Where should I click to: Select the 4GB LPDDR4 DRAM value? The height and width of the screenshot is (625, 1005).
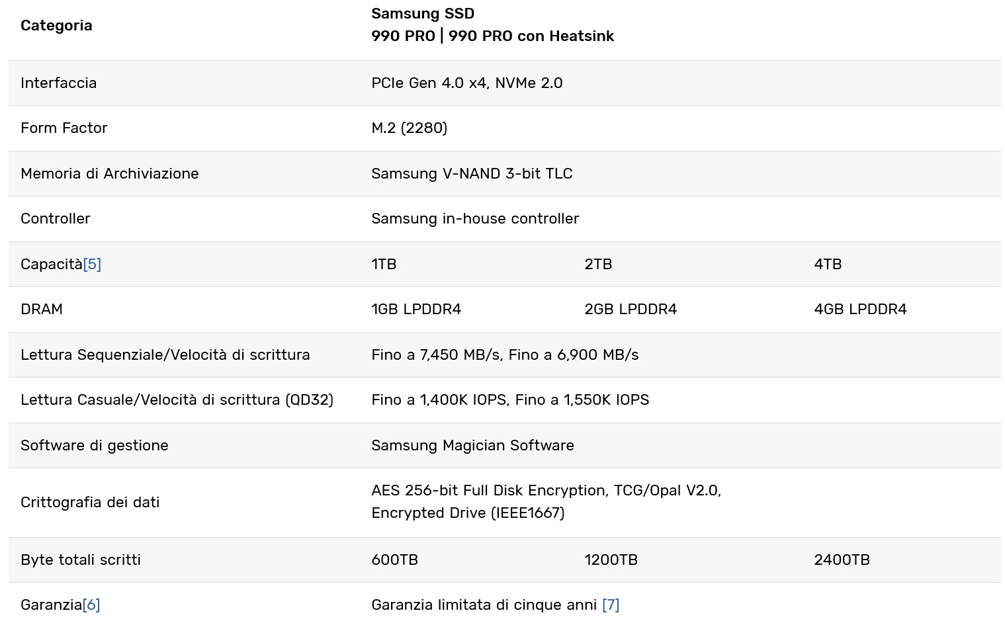coord(860,309)
